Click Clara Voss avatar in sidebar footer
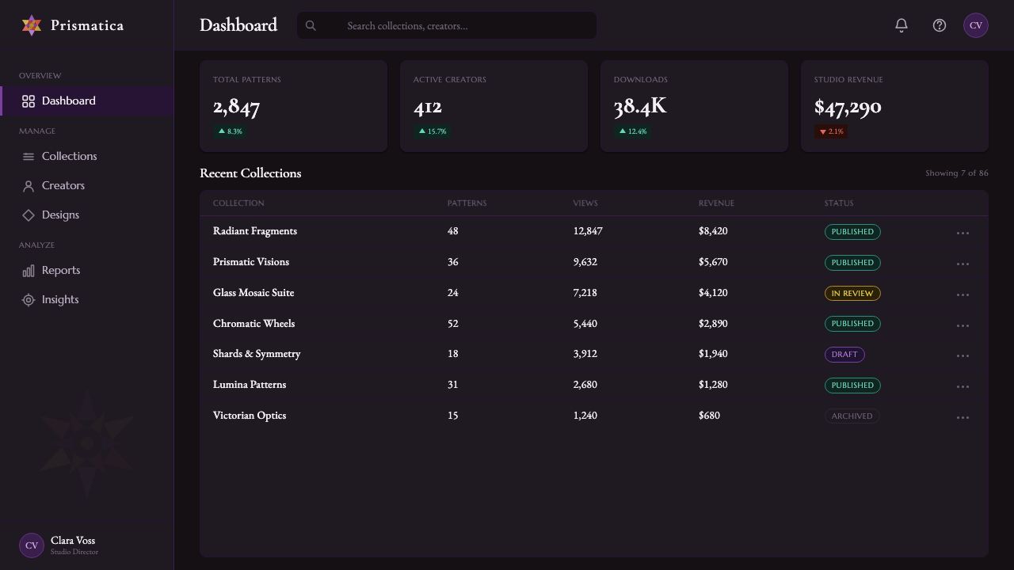Viewport: 1014px width, 570px height. coord(32,545)
